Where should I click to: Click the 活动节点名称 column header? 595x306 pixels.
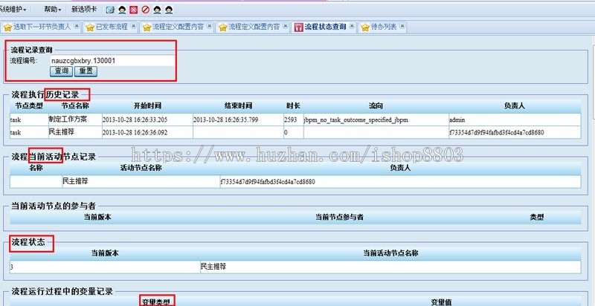[x=141, y=168]
